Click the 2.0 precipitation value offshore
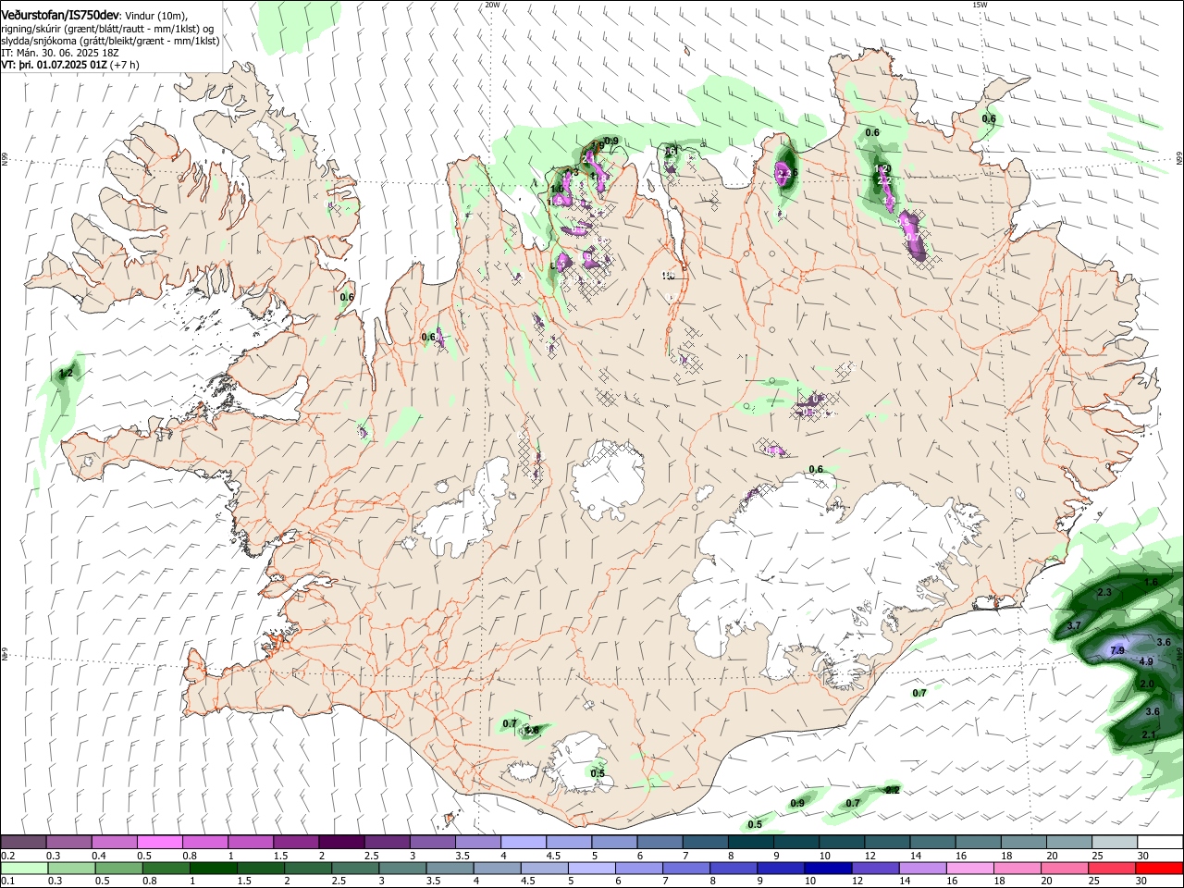Screen dimensions: 1184x888 pyautogui.click(x=1147, y=684)
